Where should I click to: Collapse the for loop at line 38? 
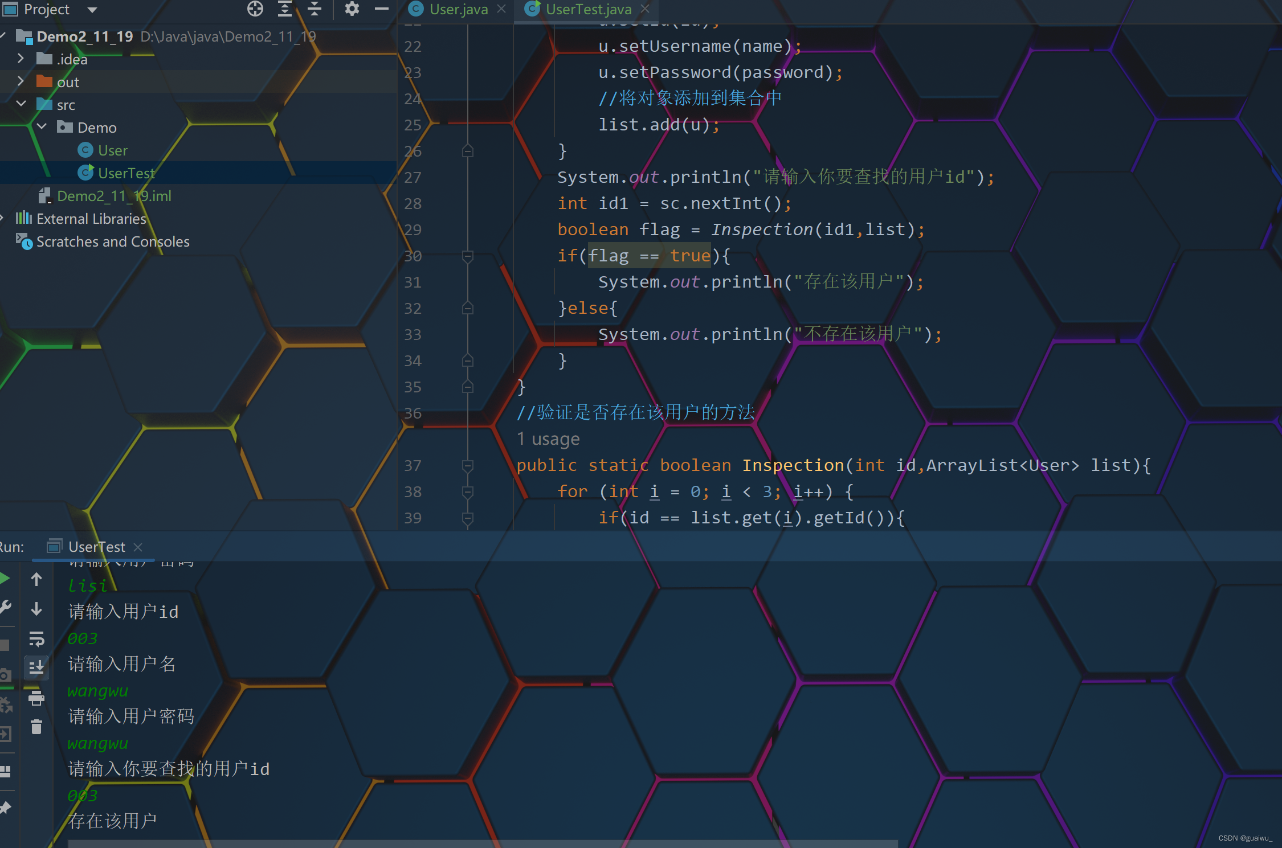[468, 492]
